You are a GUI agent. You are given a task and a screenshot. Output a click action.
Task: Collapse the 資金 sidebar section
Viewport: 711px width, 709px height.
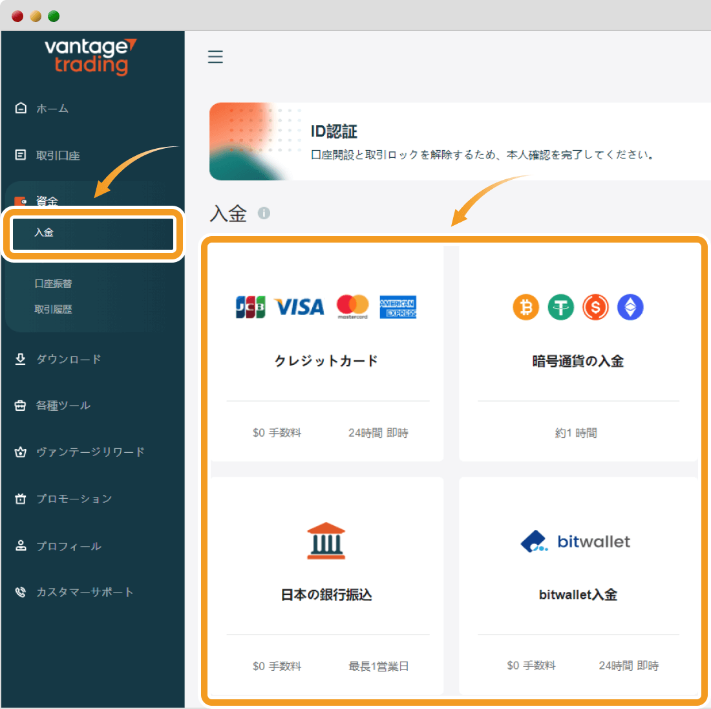[47, 201]
